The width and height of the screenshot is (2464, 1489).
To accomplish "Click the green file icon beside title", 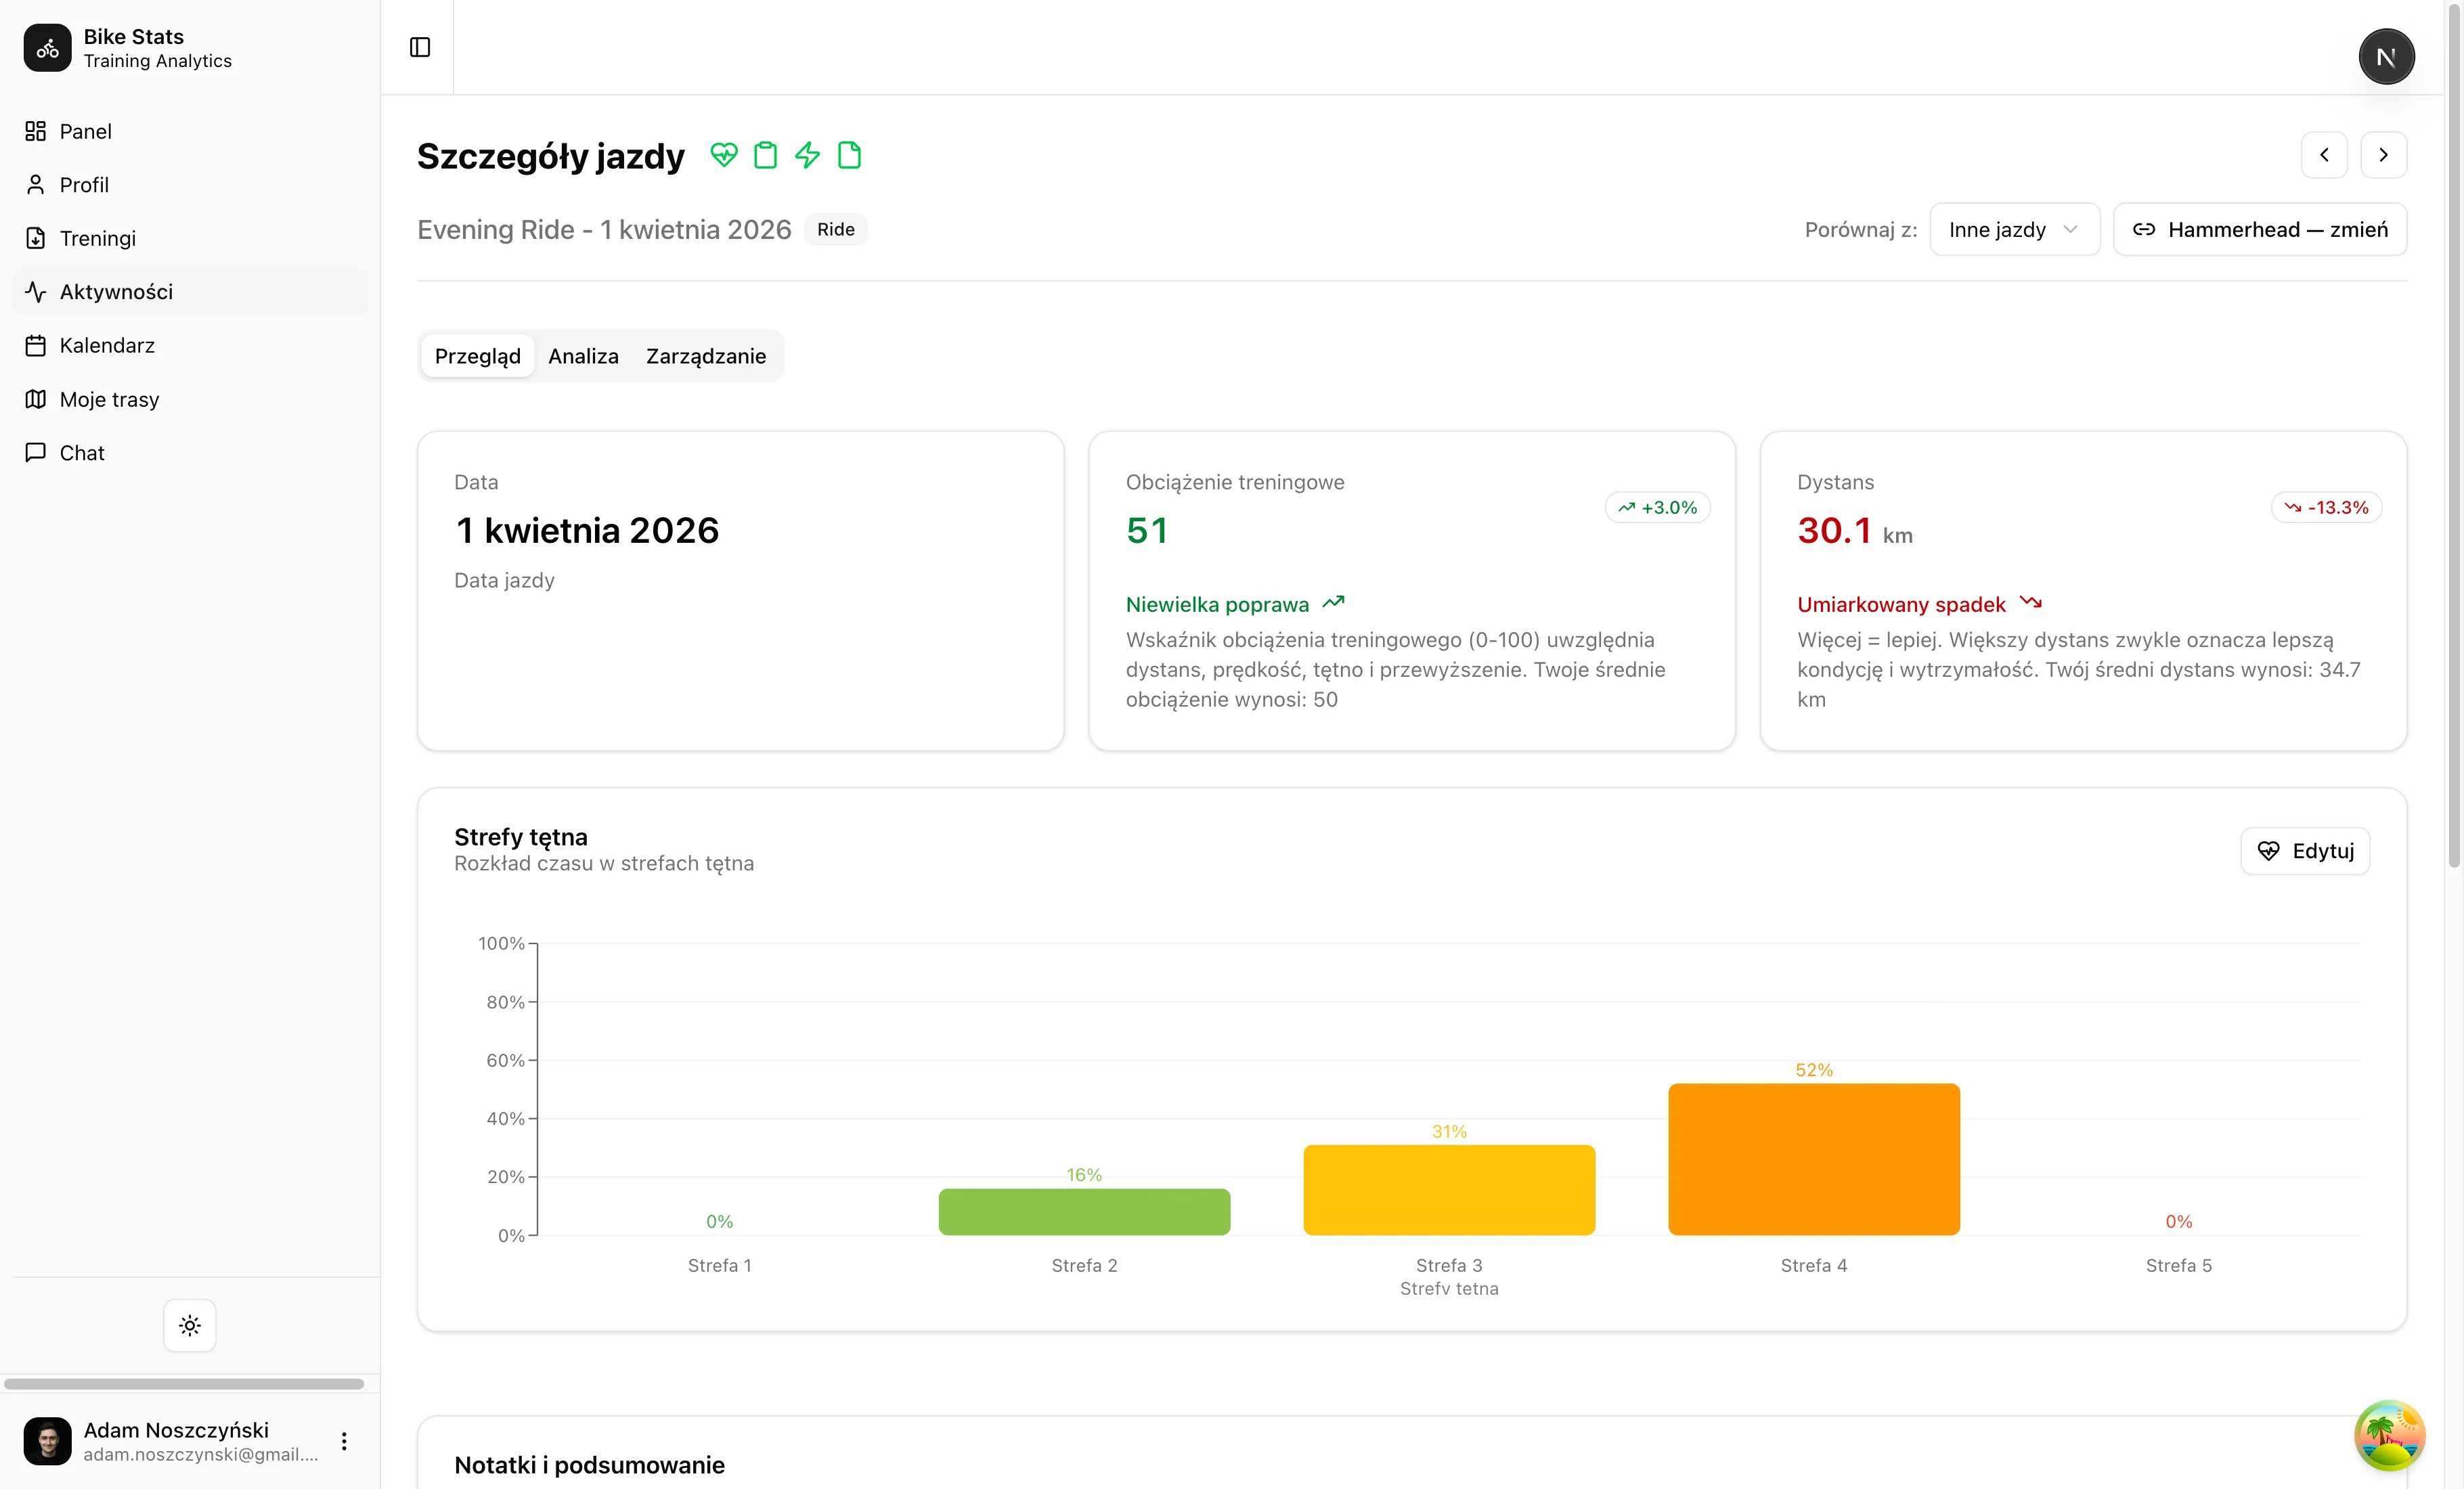I will pos(849,155).
